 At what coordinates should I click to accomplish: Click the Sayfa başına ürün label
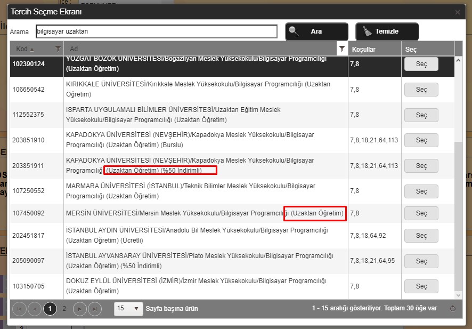pos(172,309)
